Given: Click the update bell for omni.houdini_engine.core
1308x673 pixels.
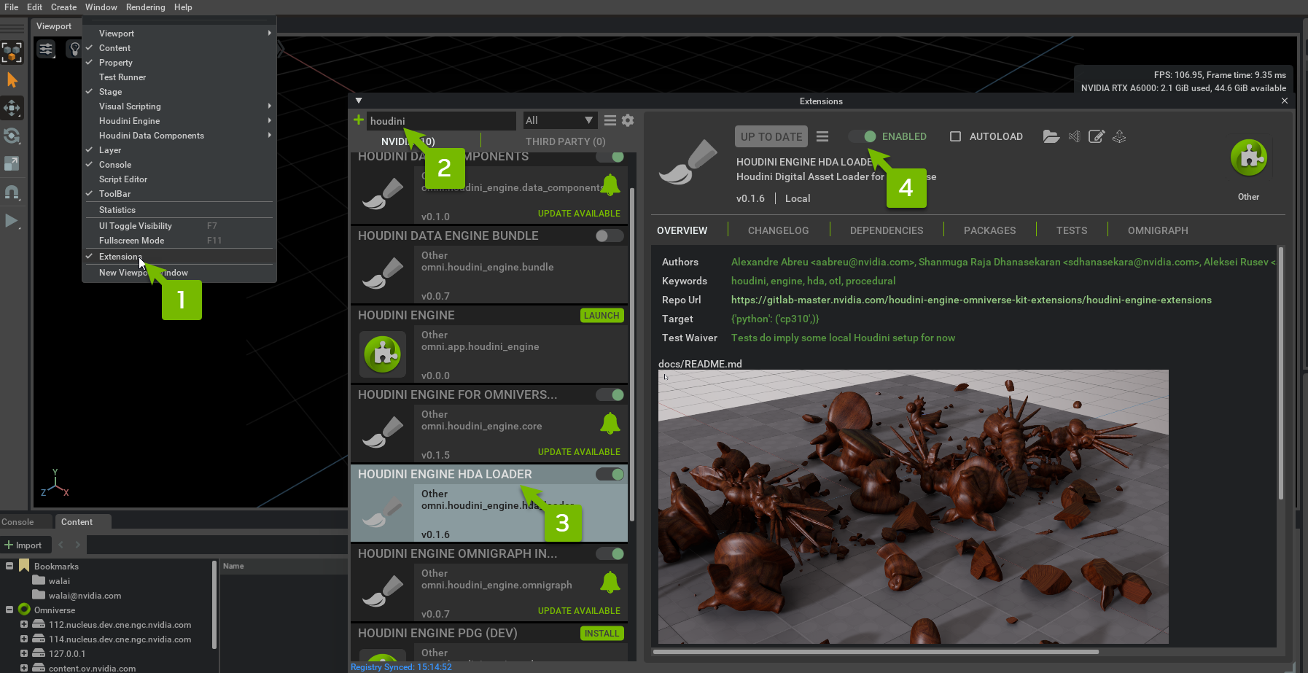Looking at the screenshot, I should (x=610, y=424).
